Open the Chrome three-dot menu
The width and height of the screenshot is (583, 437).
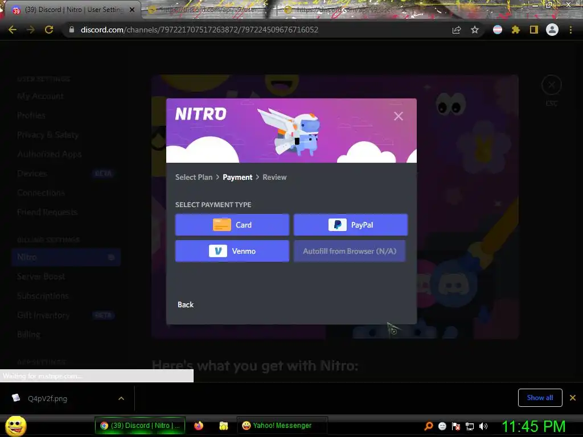click(x=570, y=30)
